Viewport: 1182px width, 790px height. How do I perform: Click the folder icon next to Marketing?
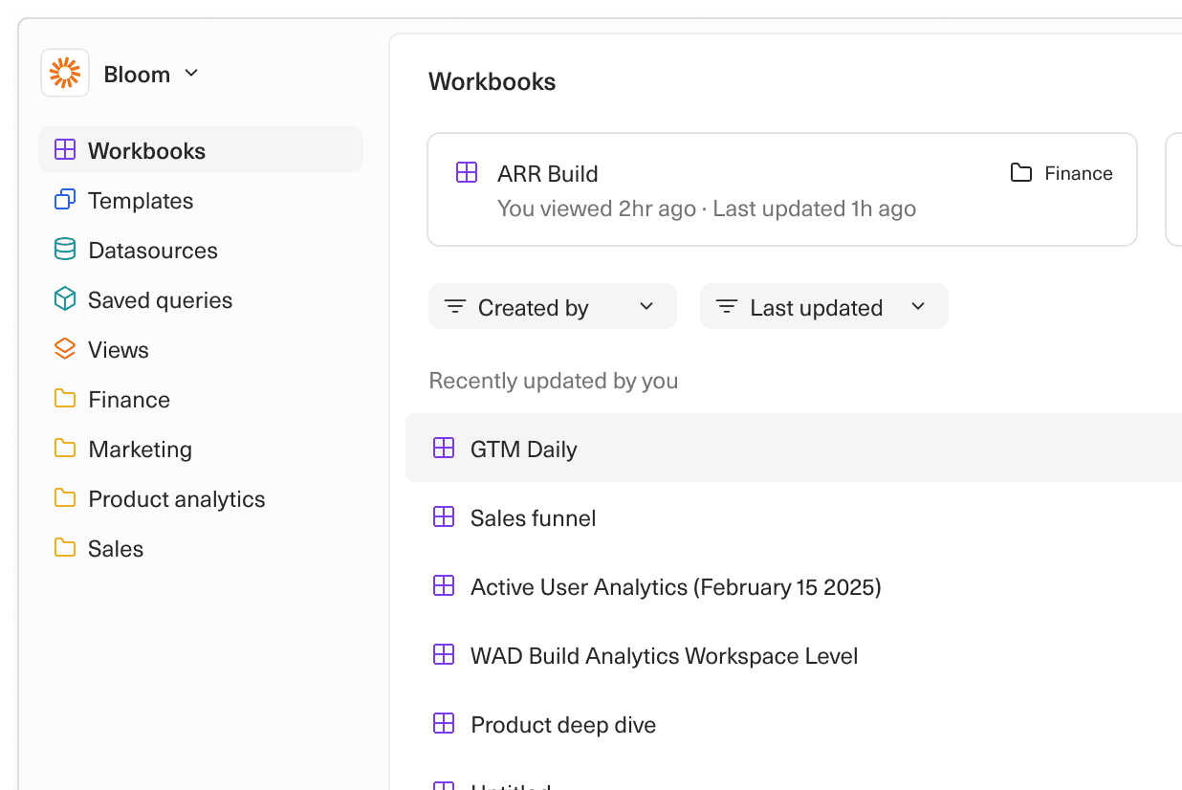65,449
